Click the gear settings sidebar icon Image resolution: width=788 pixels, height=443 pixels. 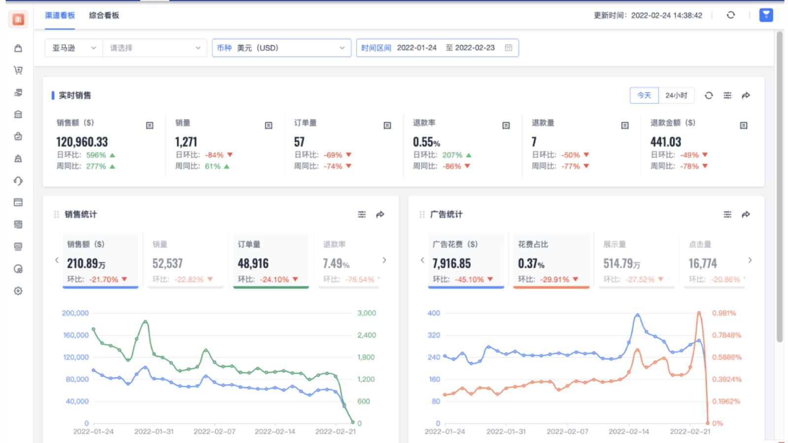[x=18, y=291]
